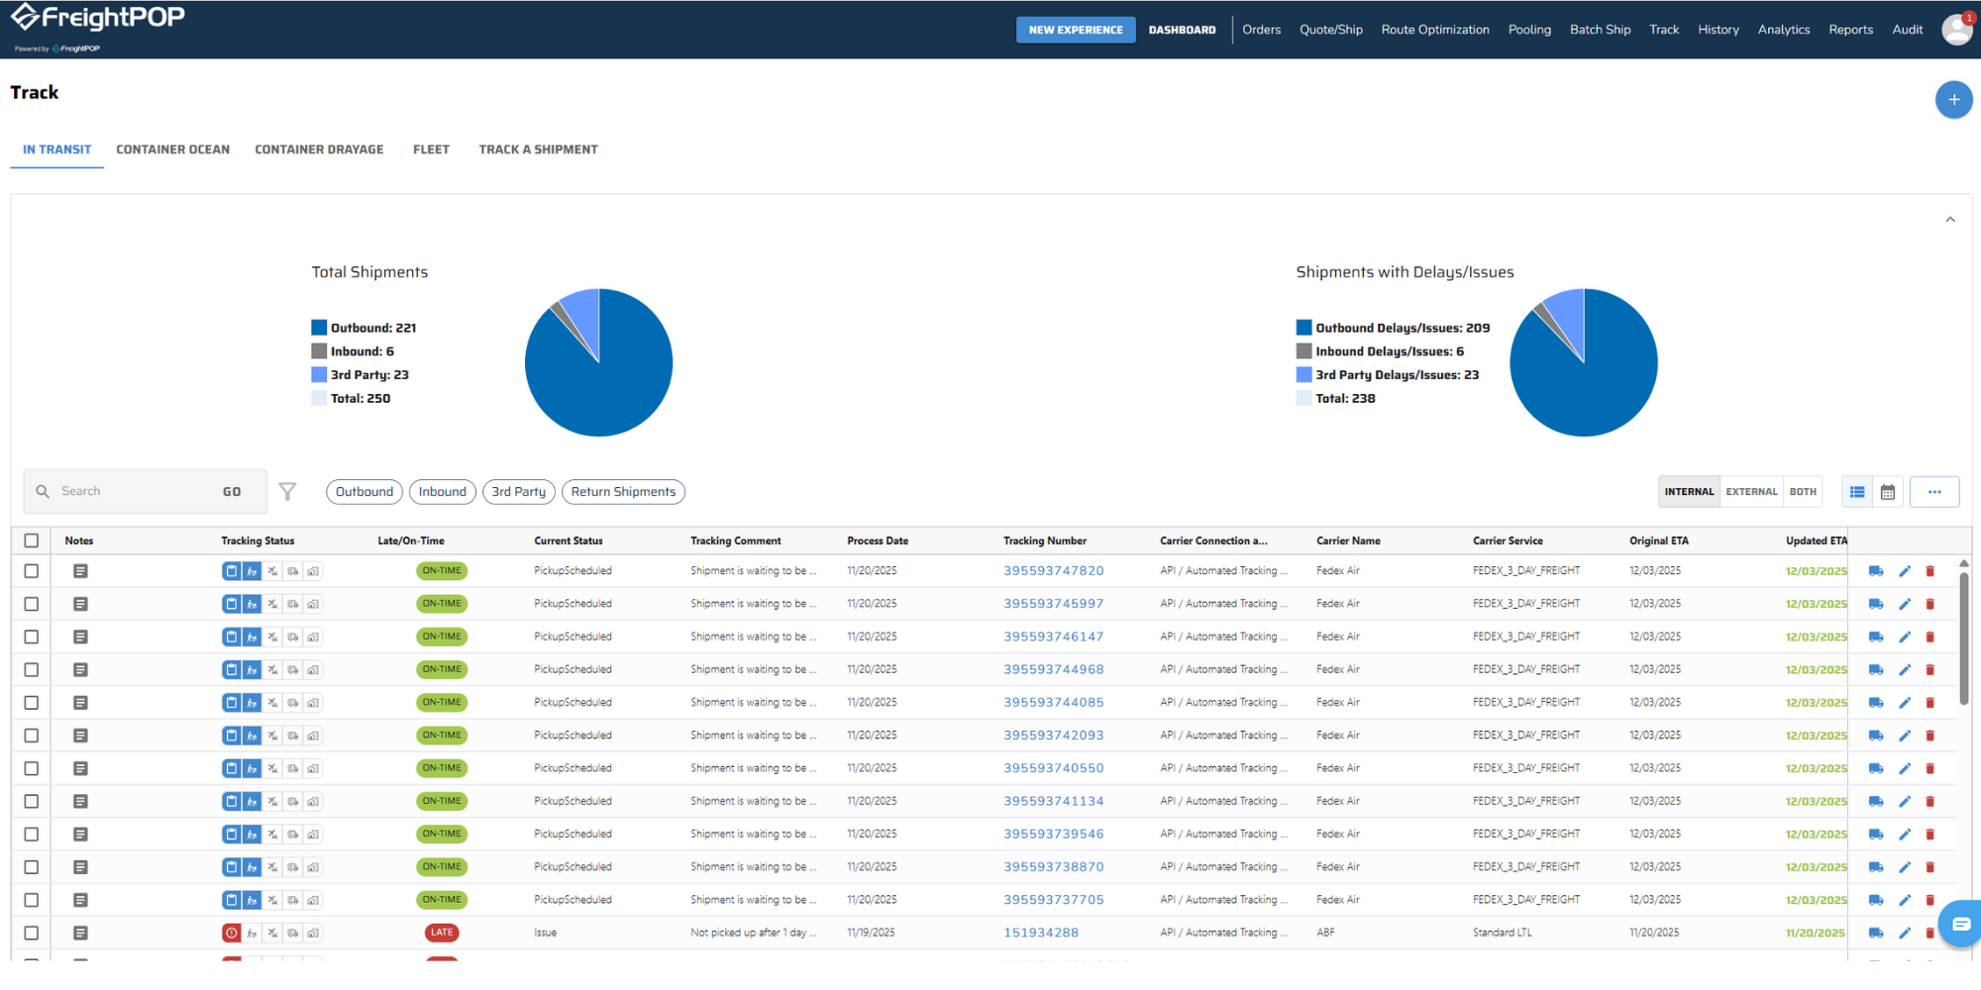Check the row for 395593738870
Viewport: 1981px width, 990px height.
pos(32,867)
